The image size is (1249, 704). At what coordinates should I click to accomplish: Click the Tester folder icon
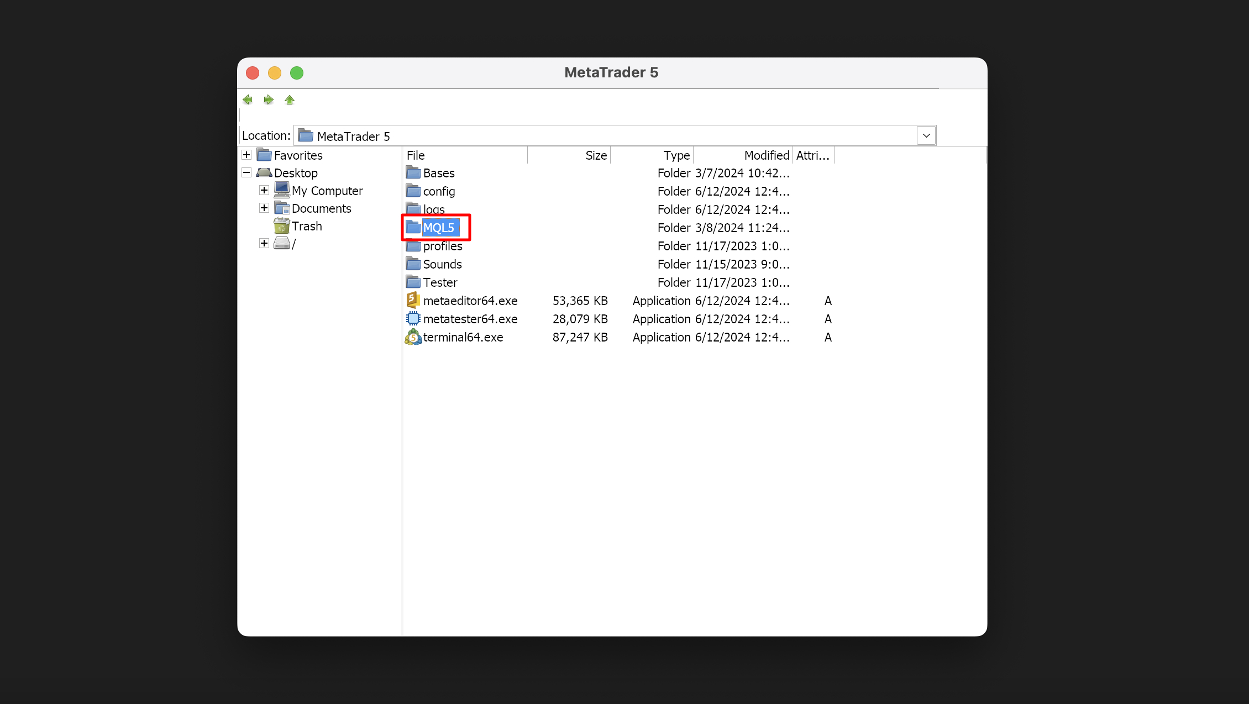click(413, 282)
